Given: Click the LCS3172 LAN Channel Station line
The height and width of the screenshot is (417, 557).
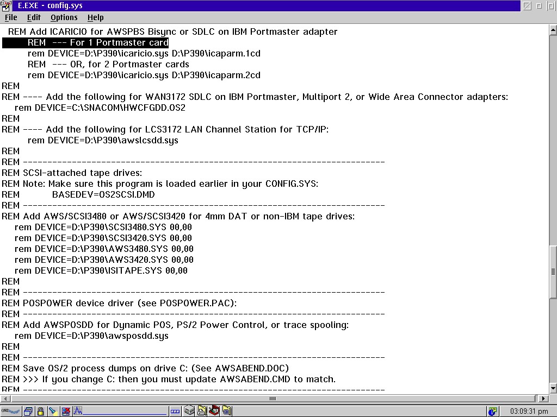Looking at the screenshot, I should click(165, 129).
